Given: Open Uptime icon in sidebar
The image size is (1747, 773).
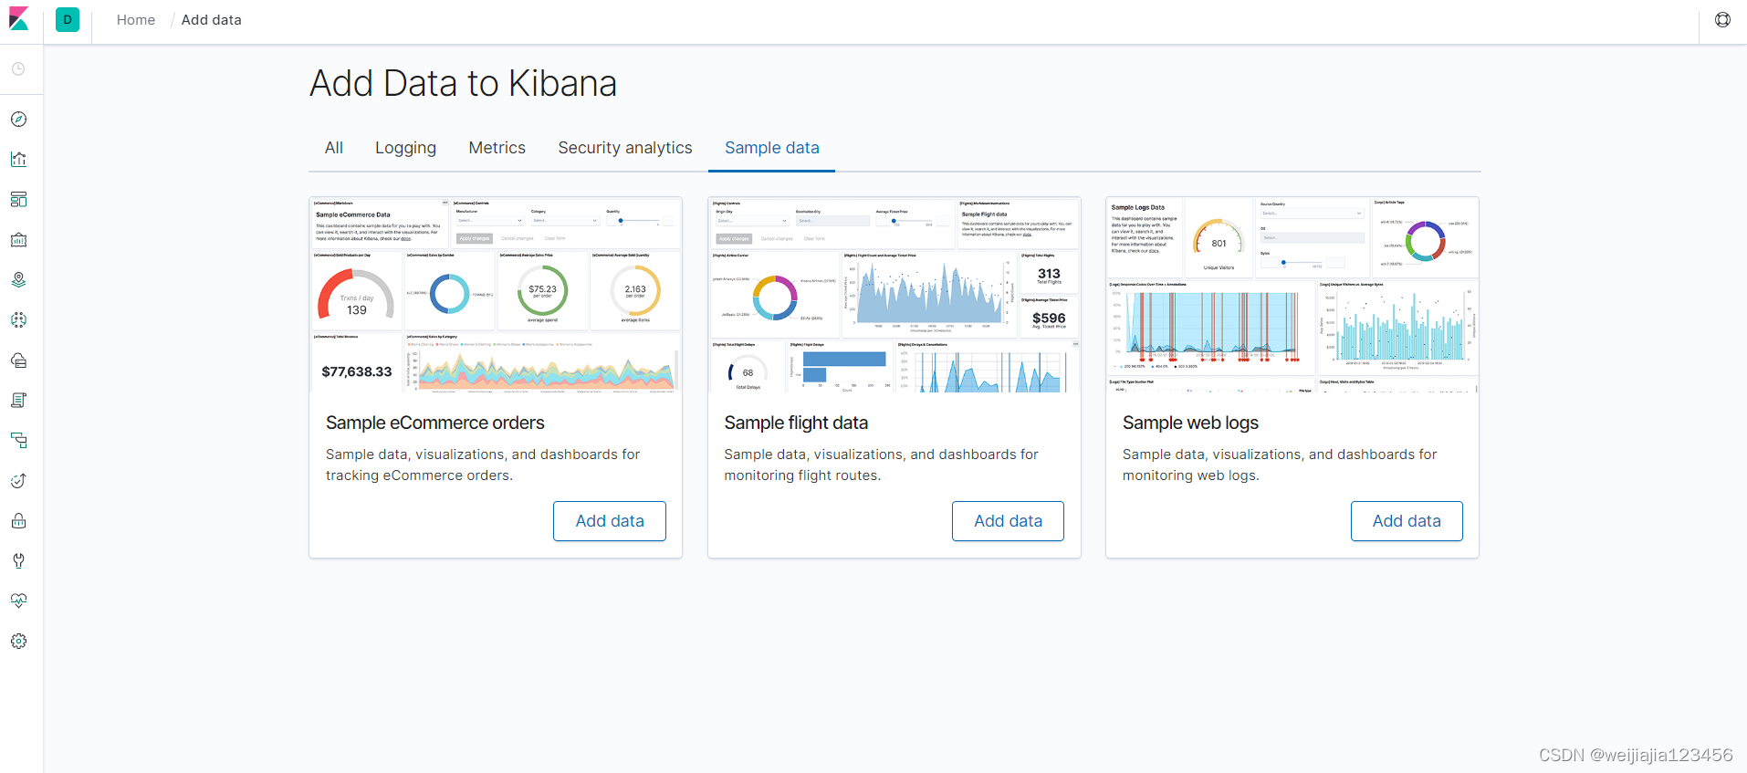Looking at the screenshot, I should 18,481.
